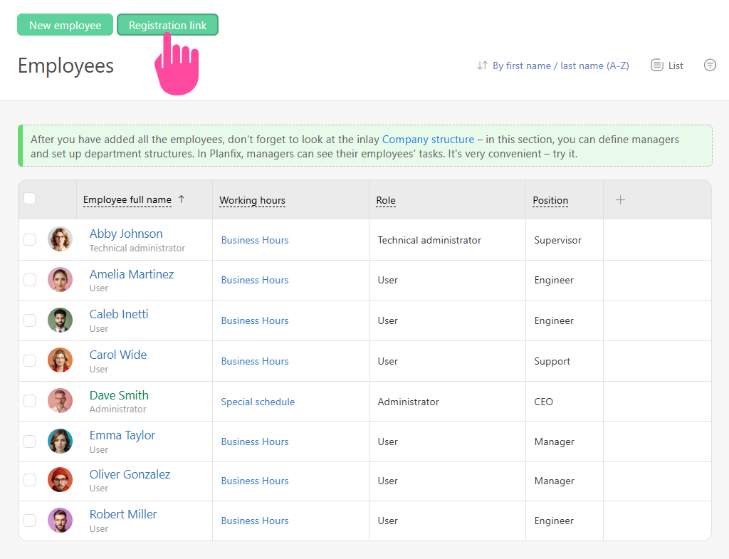Open the Company structure link
729x559 pixels.
[x=428, y=140]
